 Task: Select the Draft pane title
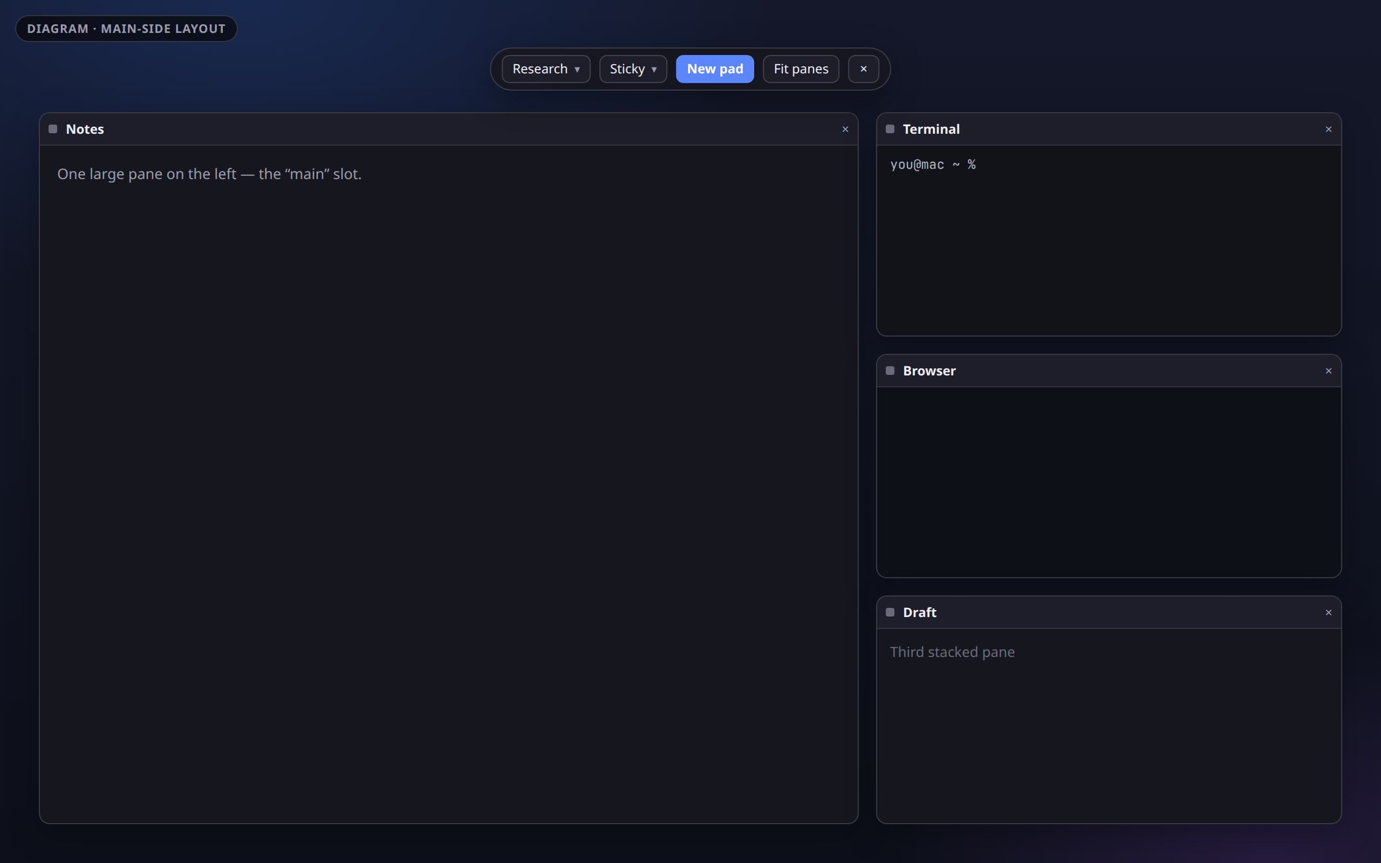[x=919, y=612]
